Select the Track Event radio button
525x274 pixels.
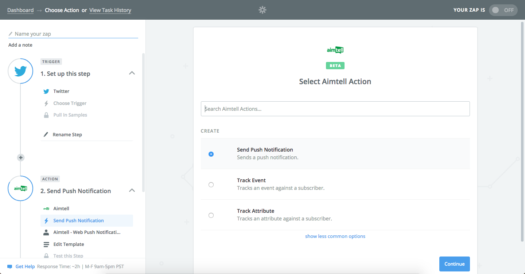[211, 185]
